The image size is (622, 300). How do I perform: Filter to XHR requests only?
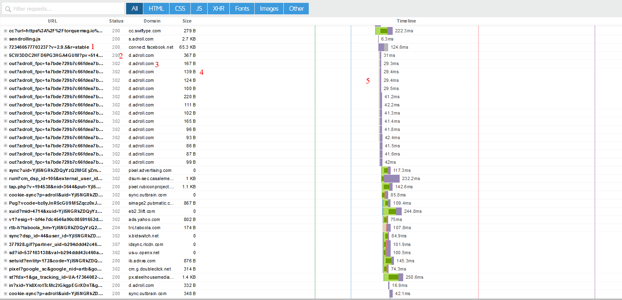pos(218,9)
